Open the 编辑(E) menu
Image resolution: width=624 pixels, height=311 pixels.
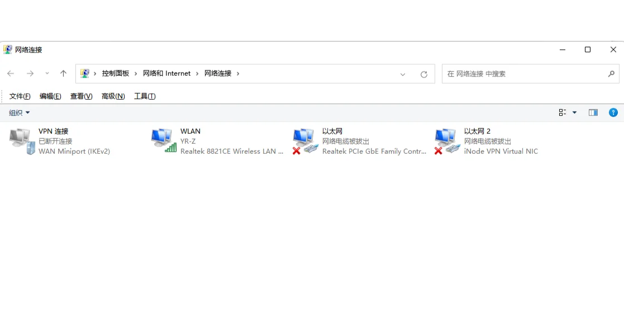[x=50, y=96]
